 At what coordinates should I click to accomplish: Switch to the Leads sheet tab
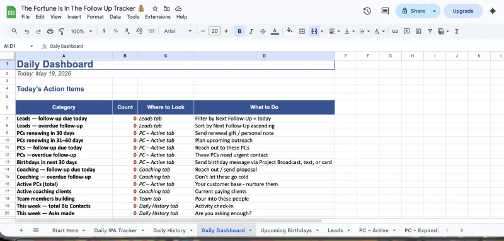pyautogui.click(x=335, y=230)
